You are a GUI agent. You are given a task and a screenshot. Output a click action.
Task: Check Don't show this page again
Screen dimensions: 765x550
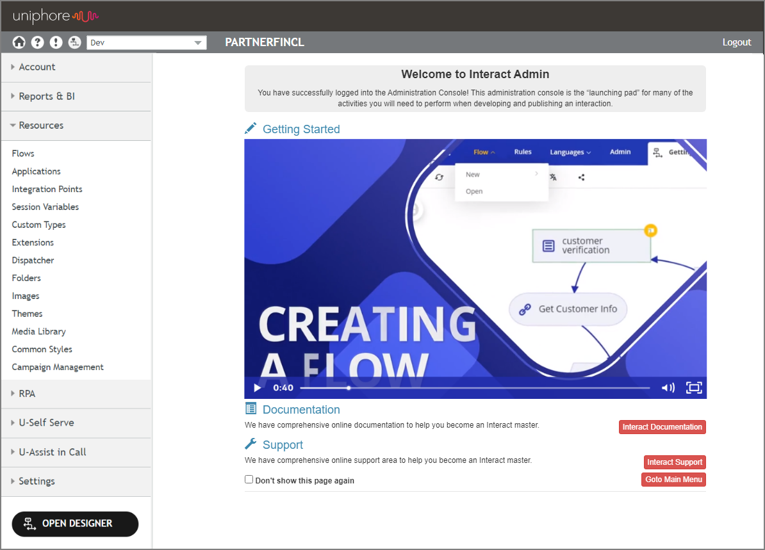pyautogui.click(x=249, y=480)
